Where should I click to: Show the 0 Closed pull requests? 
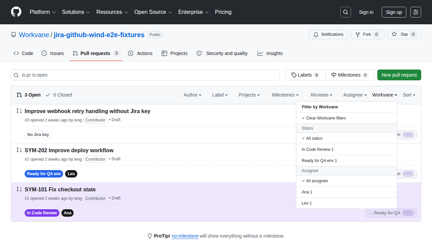click(x=59, y=95)
